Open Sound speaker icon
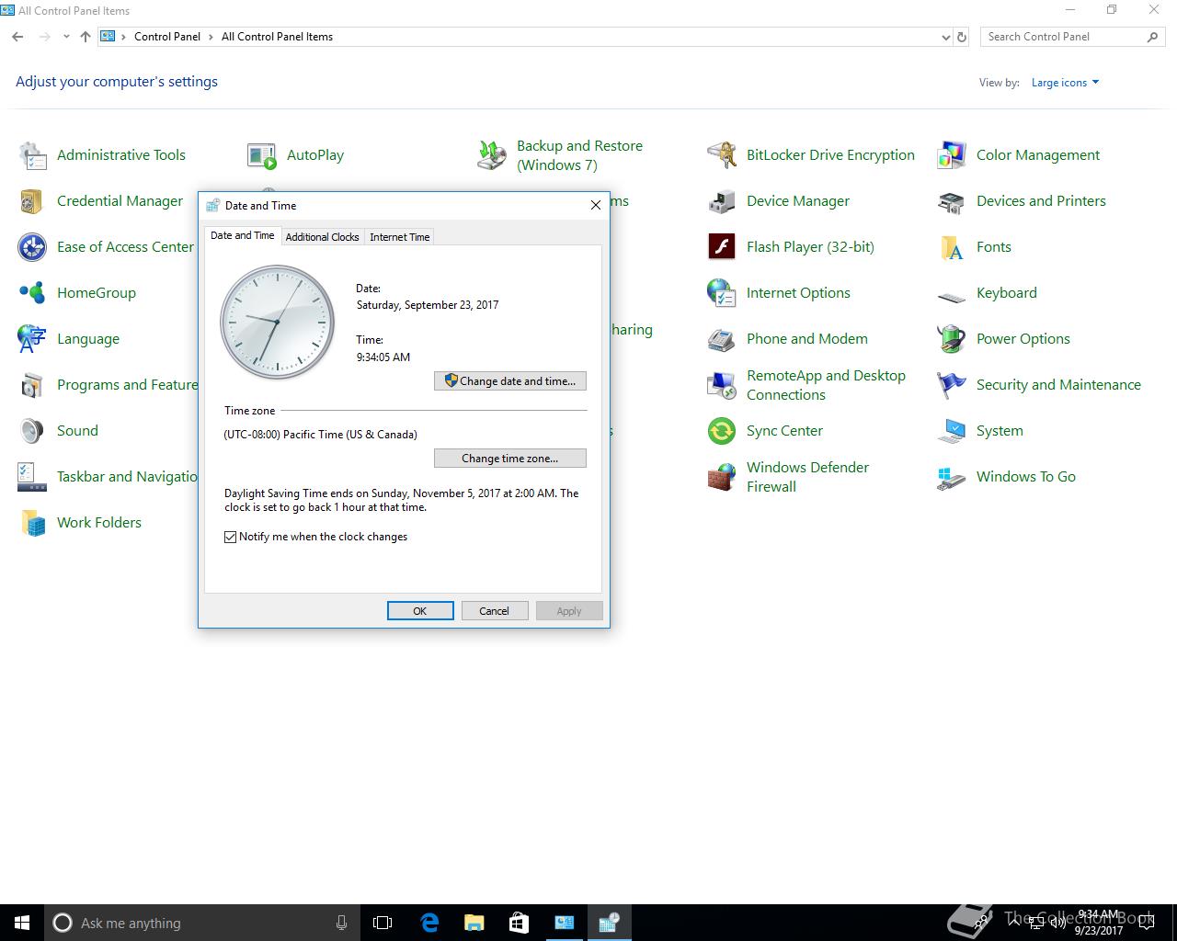Screen dimensions: 1177x941 32,431
